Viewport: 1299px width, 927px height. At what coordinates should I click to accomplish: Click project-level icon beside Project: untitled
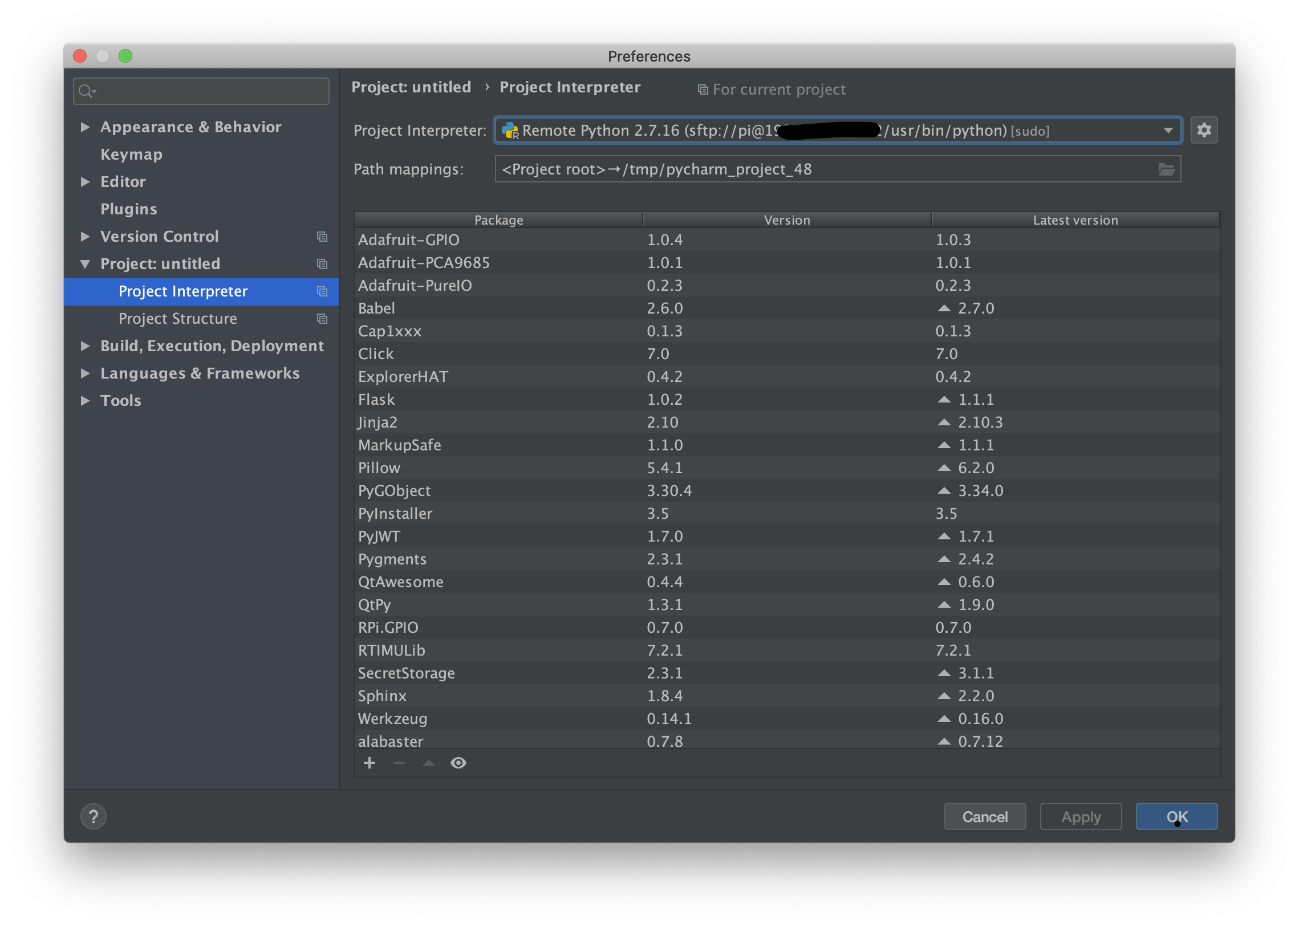coord(322,264)
